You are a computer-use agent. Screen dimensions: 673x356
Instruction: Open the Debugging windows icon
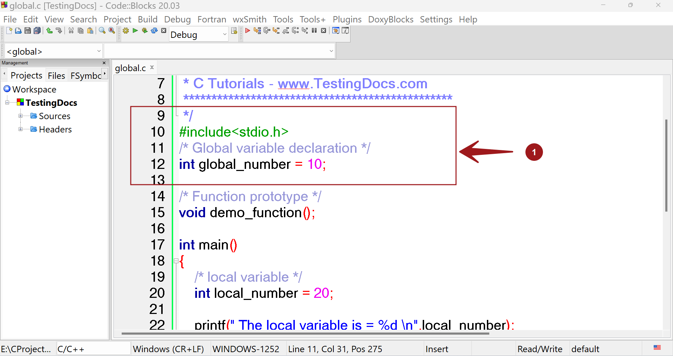point(335,30)
